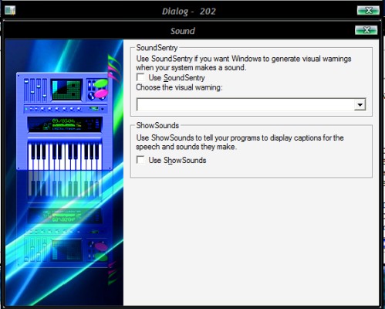Click the green grid display on the synthesizer
Screen dimensions: 385x309
tap(66, 90)
